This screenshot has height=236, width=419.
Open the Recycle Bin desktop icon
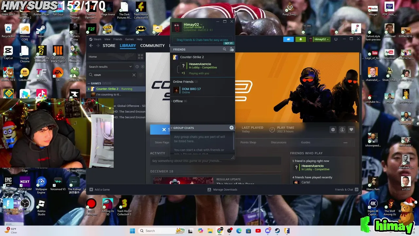8,31
